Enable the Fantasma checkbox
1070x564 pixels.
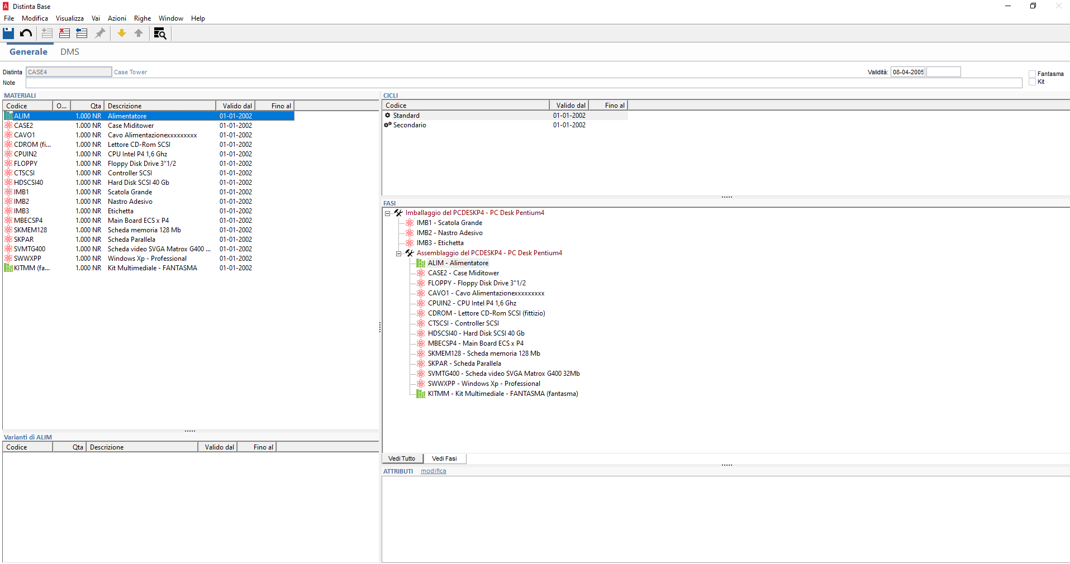pos(1032,74)
